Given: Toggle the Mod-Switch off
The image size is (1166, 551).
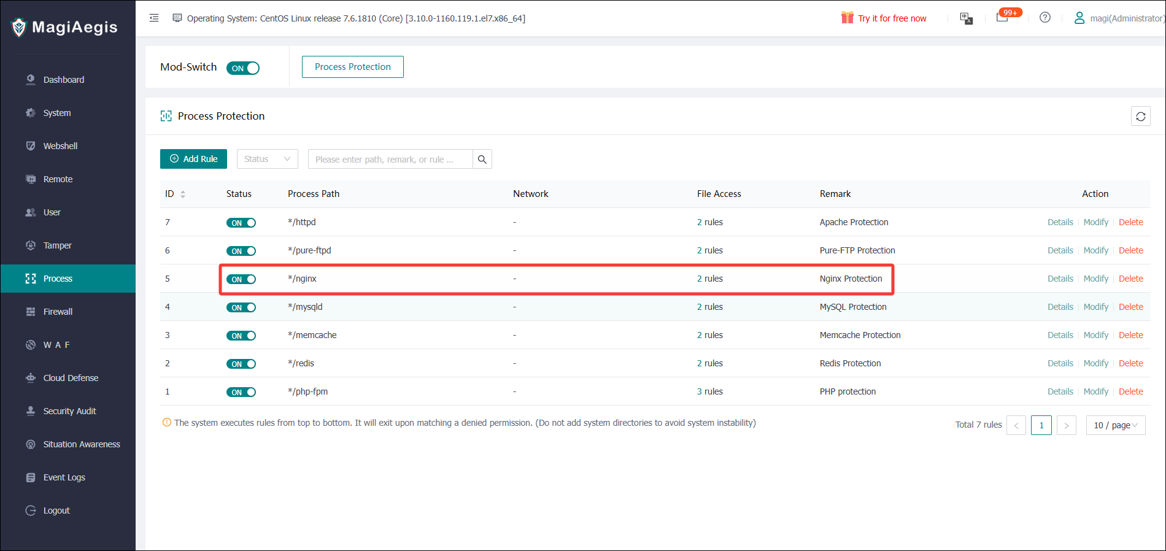Looking at the screenshot, I should click(243, 68).
